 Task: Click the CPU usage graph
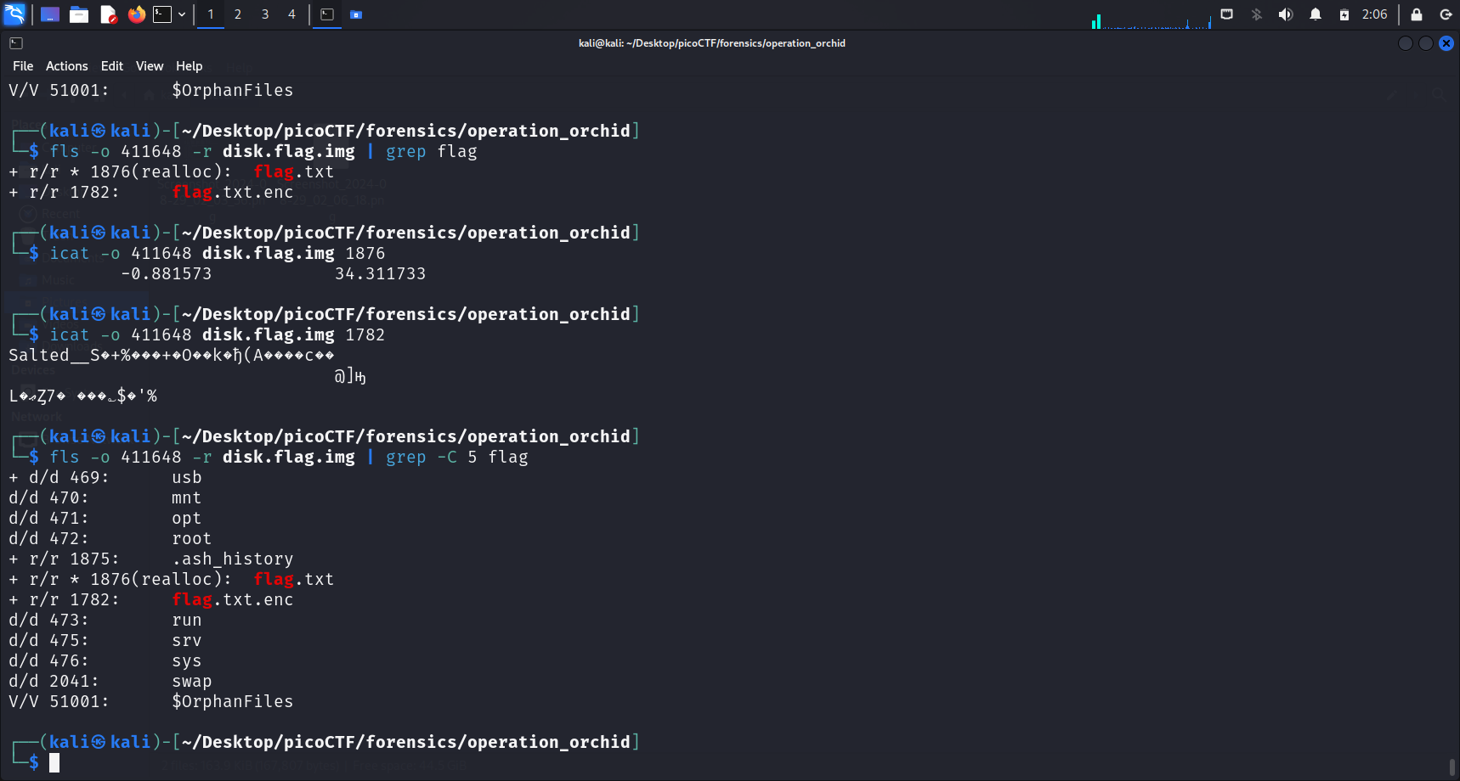[1151, 19]
